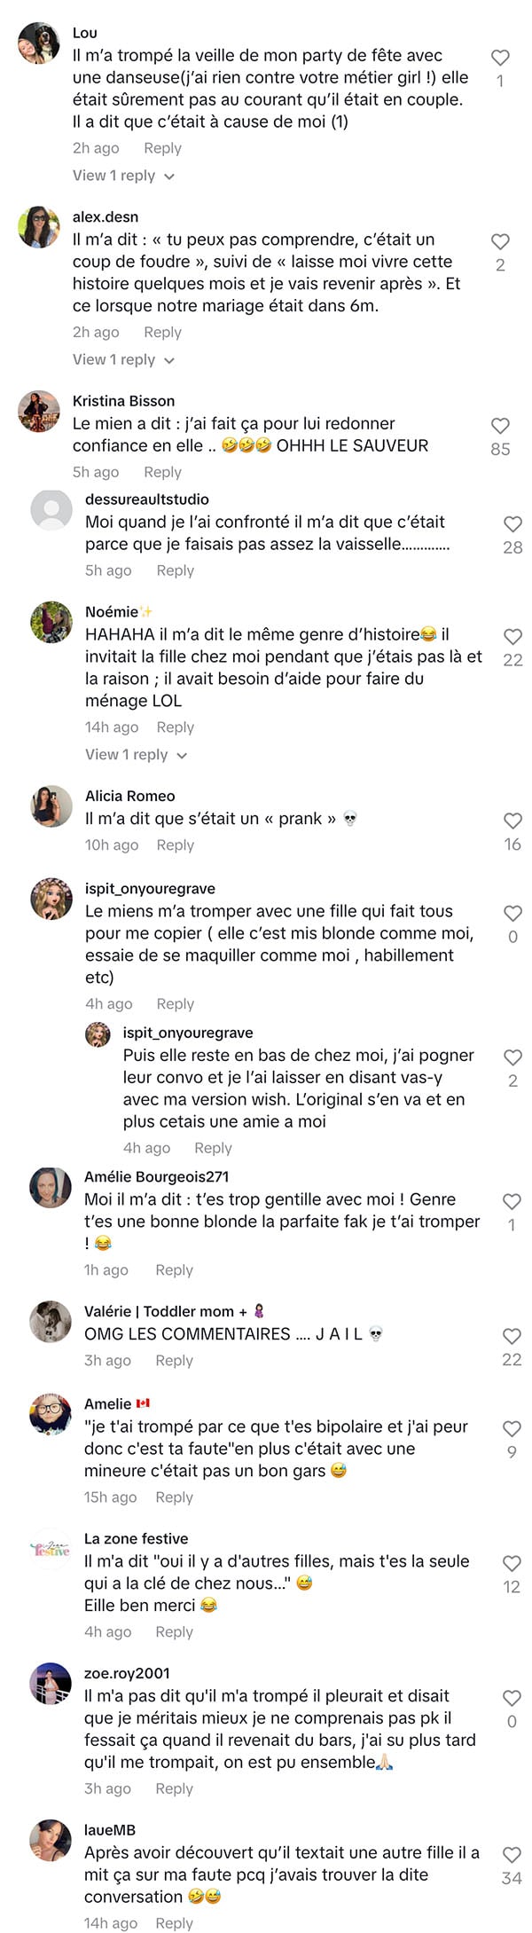Screen dimensions: 532x1933
Task: Open dessureaultstudio's default avatar
Action: pos(51,510)
